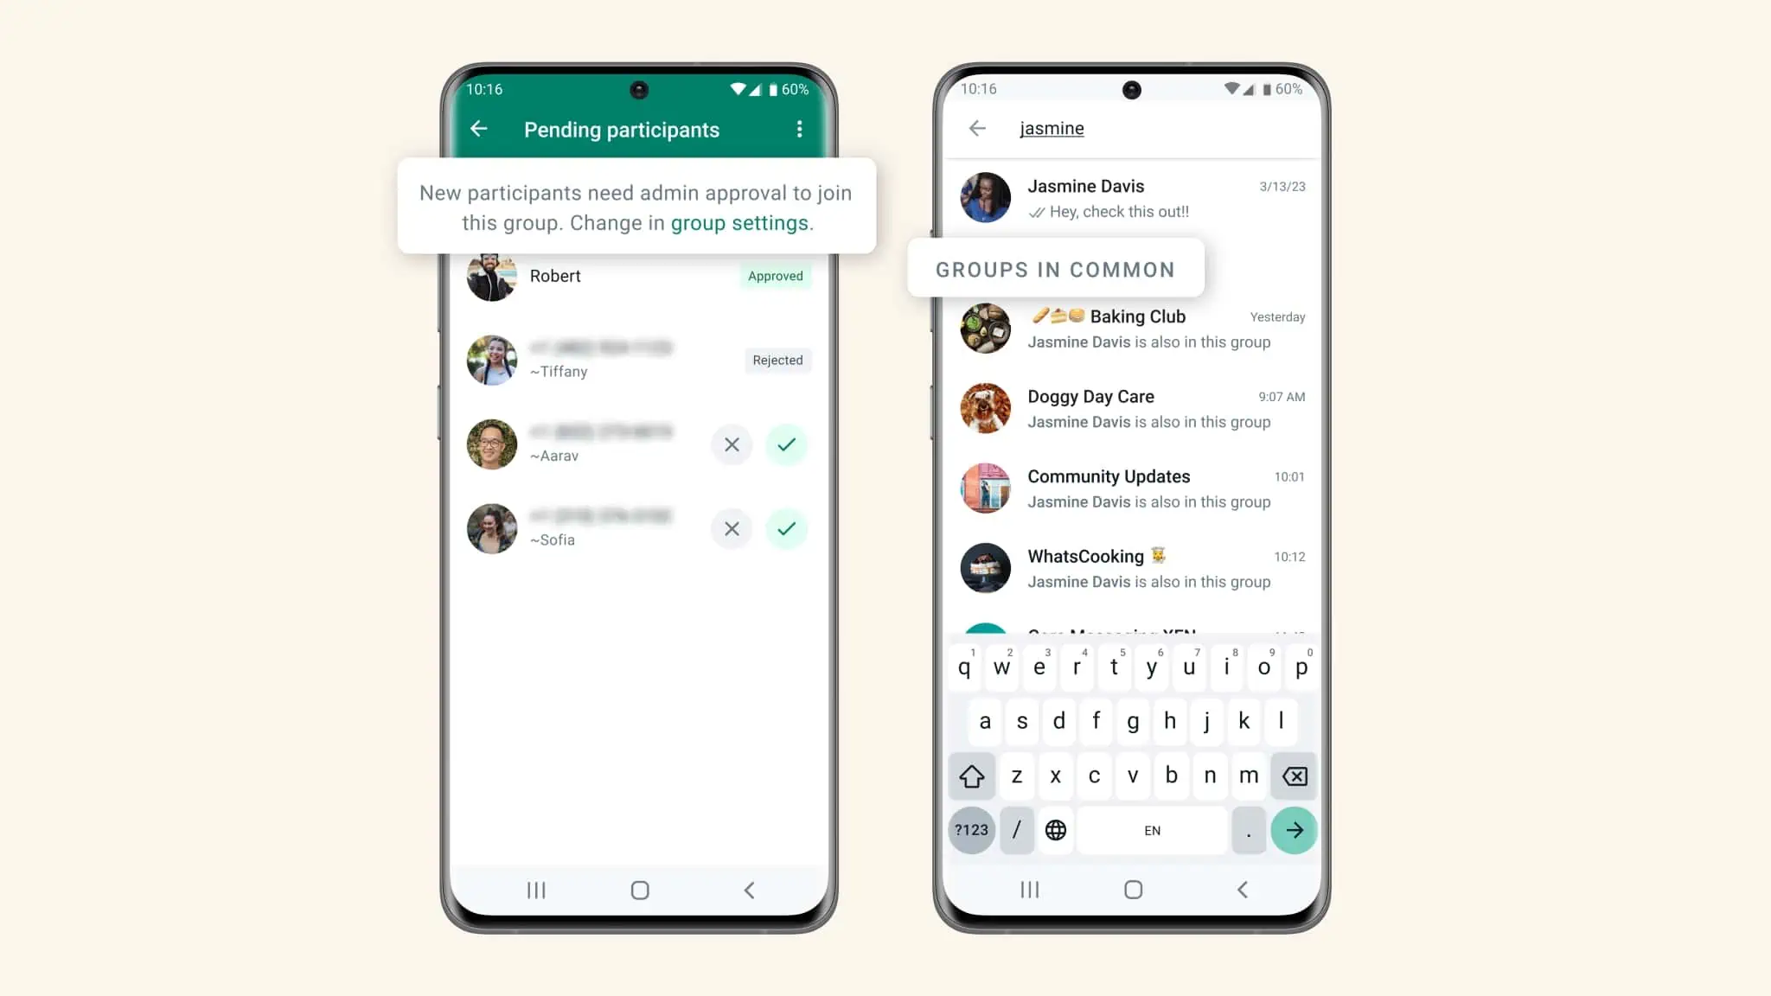Toggle rejected status for ~Tiffany
This screenshot has height=996, width=1771.
coord(776,360)
